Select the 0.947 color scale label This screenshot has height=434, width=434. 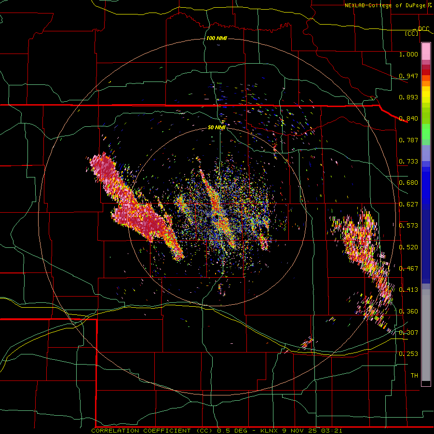[x=408, y=76]
